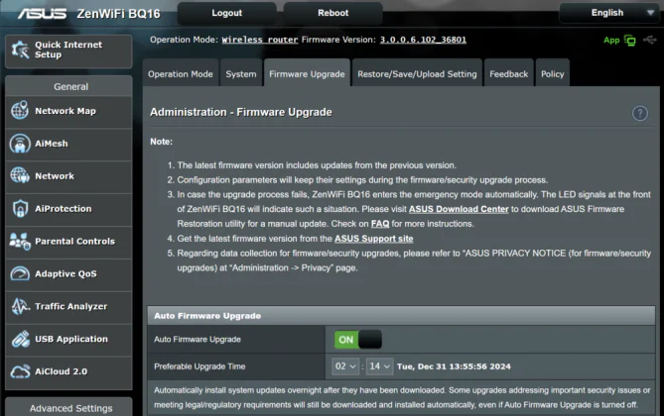Click the Reboot button

pyautogui.click(x=332, y=13)
